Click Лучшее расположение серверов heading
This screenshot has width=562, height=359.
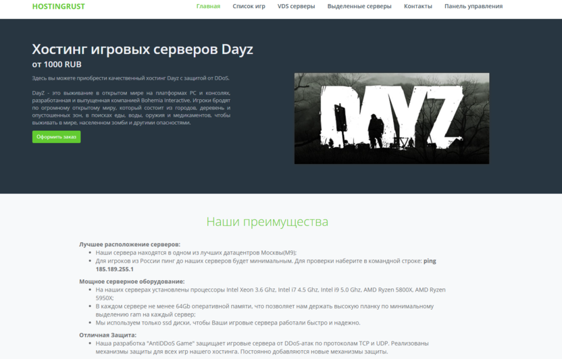click(x=130, y=244)
